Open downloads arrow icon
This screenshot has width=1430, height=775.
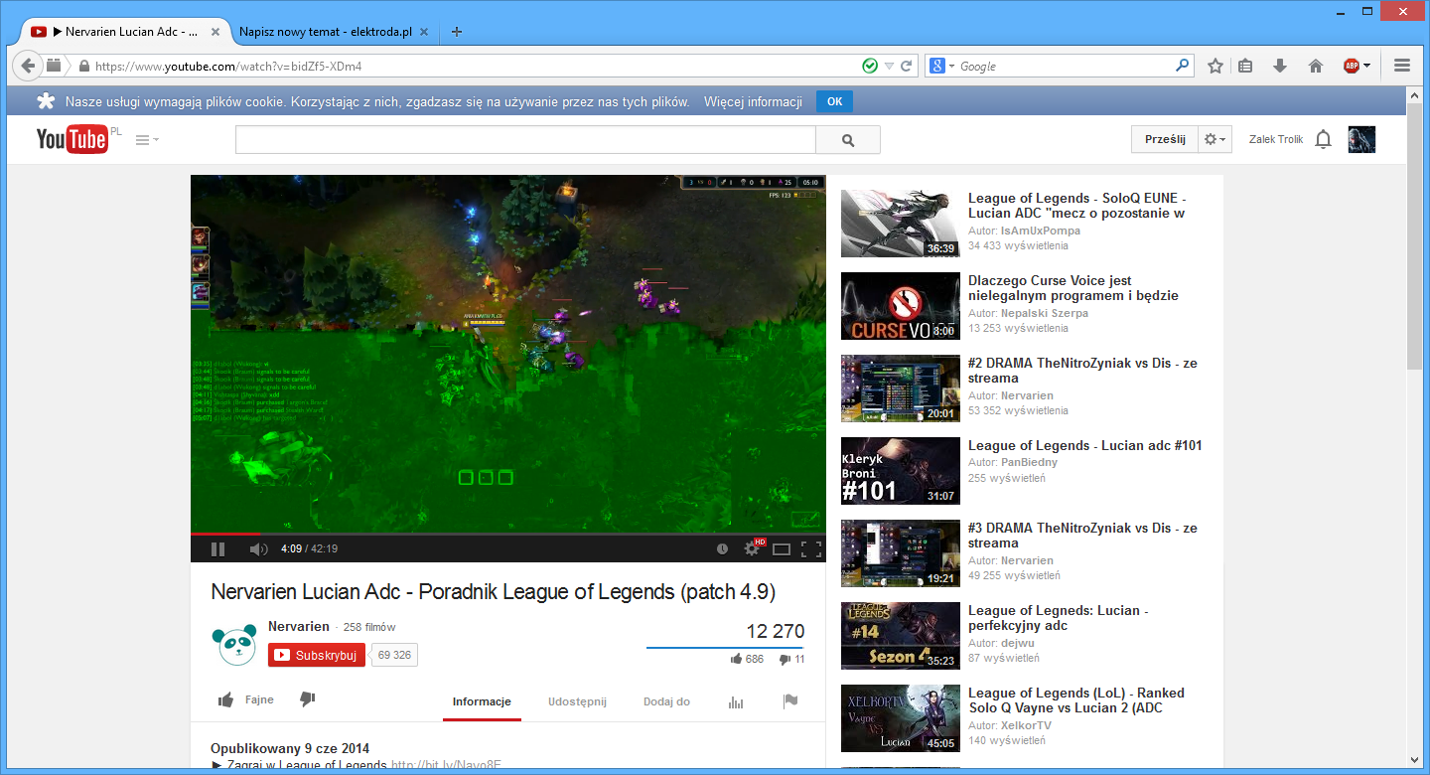coord(1280,66)
